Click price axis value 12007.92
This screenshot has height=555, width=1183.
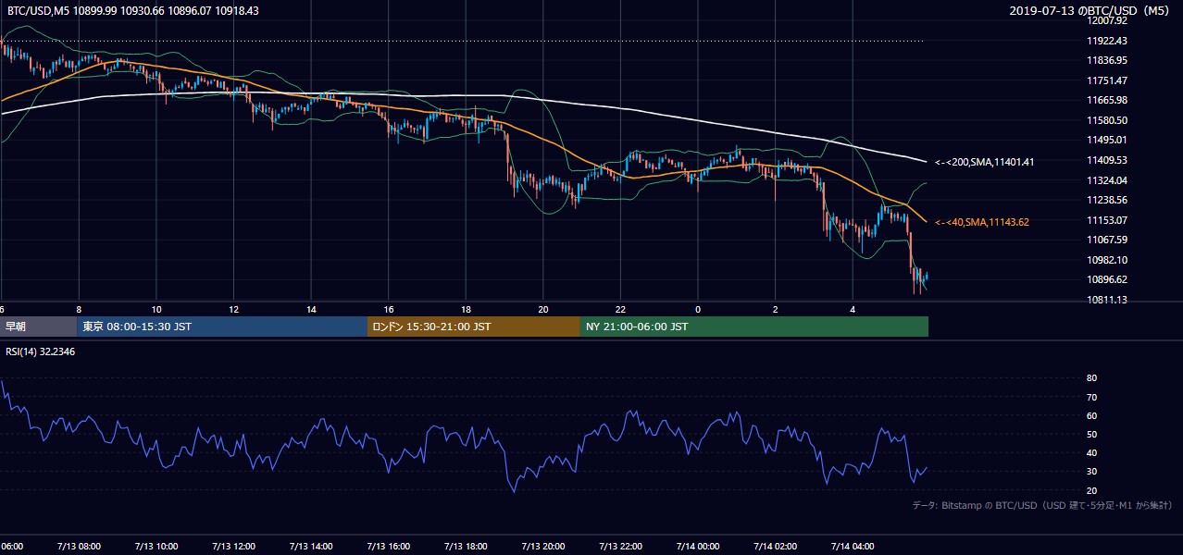tap(1106, 20)
